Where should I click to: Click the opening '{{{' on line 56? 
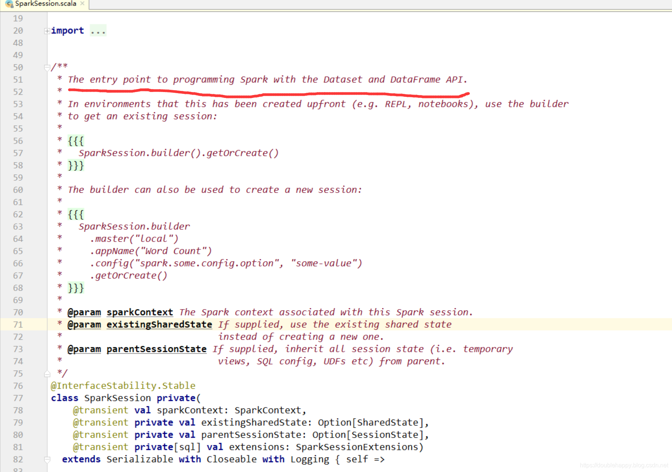pyautogui.click(x=76, y=141)
